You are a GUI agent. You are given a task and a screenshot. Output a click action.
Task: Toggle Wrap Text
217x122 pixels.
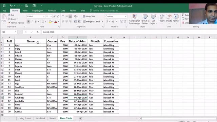point(89,16)
